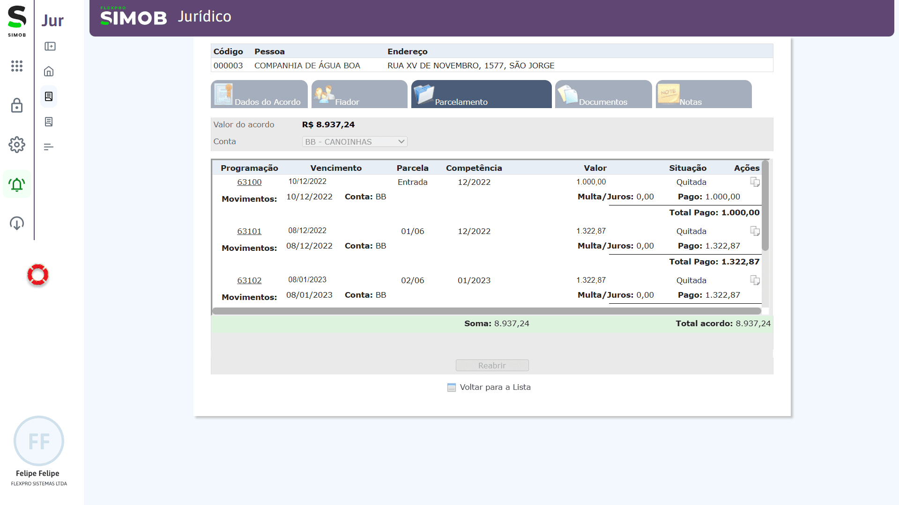Toggle the sidebar panel collapse icon
The height and width of the screenshot is (505, 899).
50,46
